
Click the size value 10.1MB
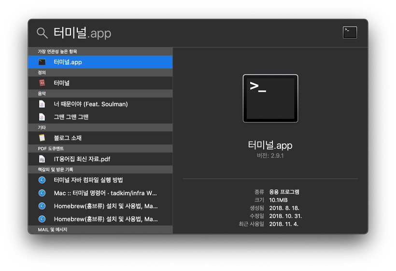[278, 200]
